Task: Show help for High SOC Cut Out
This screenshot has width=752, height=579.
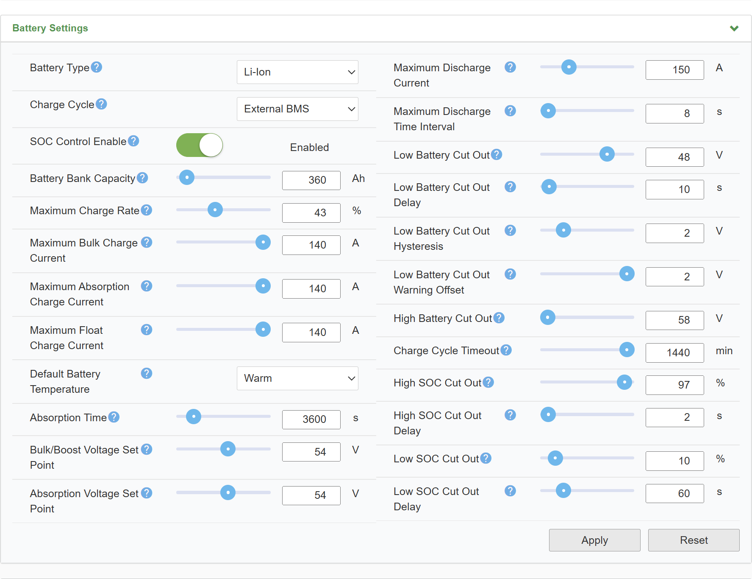Action: tap(488, 382)
